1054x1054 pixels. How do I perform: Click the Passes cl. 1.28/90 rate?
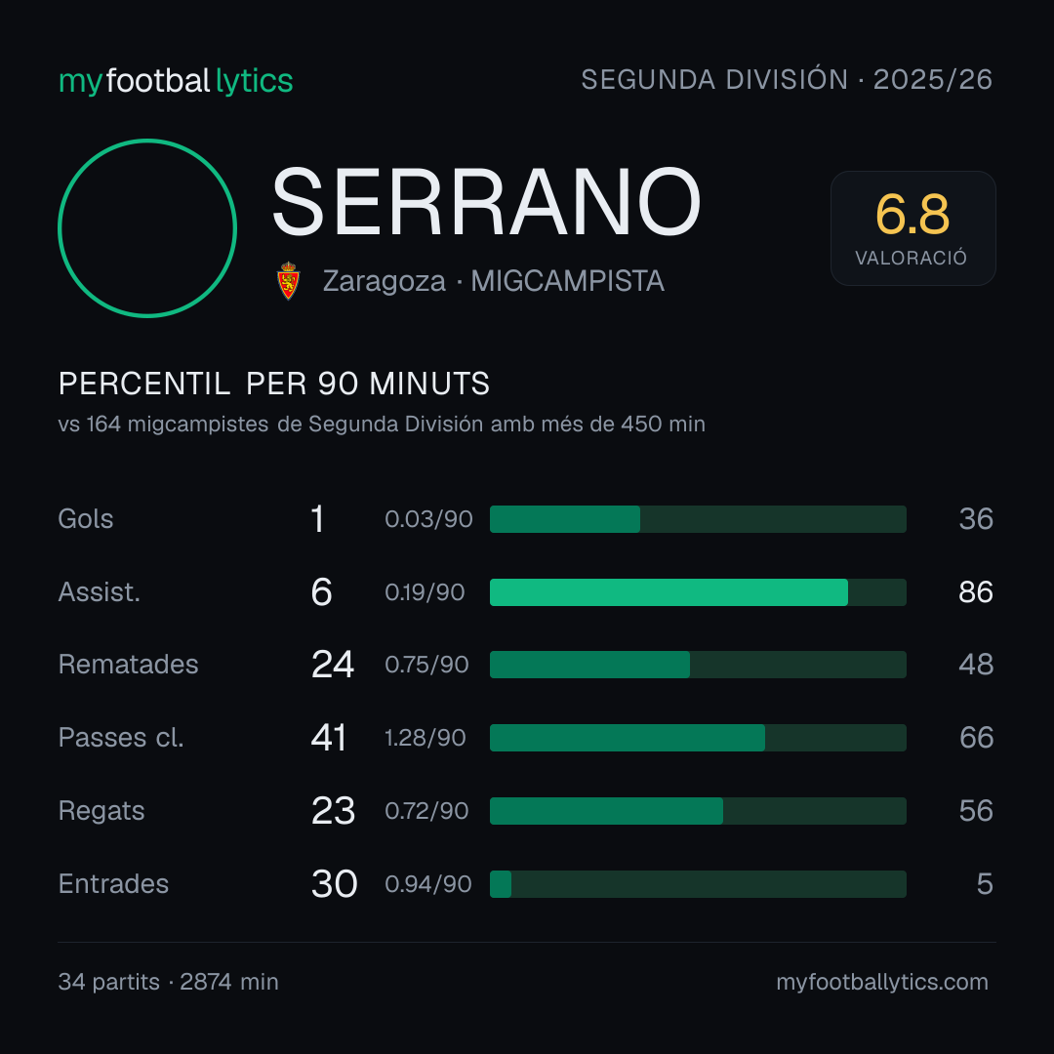click(425, 738)
